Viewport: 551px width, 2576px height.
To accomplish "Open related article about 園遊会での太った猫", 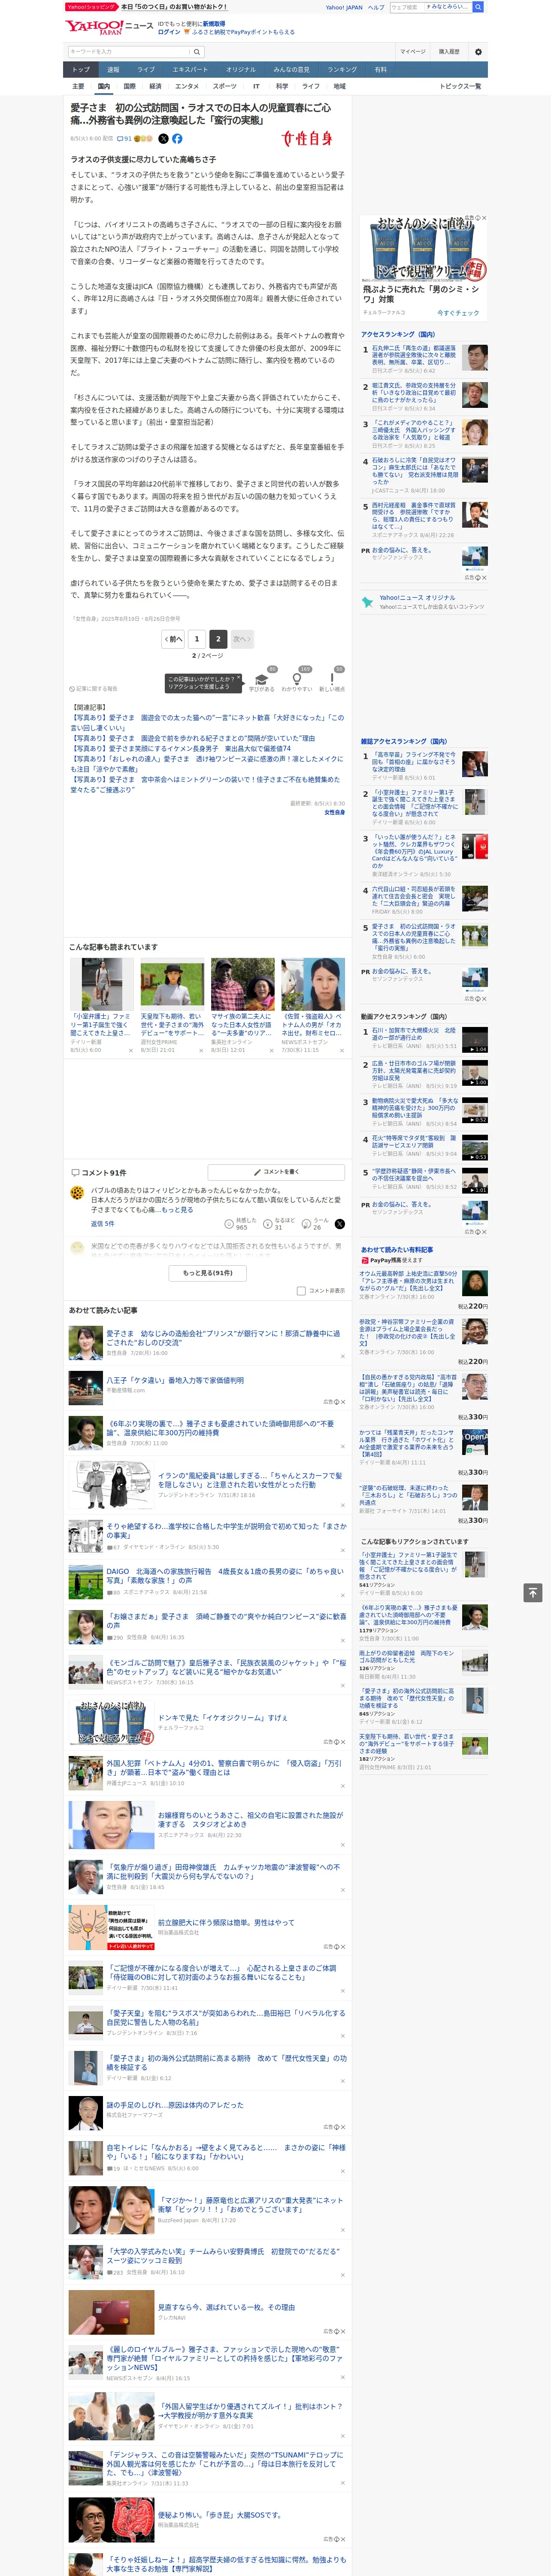I will click(206, 722).
